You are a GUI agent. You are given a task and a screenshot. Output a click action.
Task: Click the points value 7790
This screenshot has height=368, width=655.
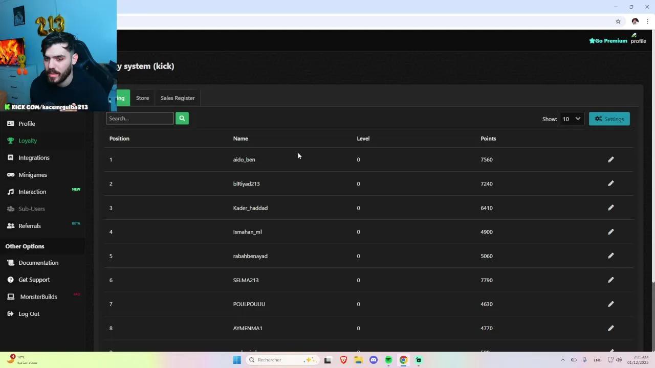pyautogui.click(x=487, y=280)
